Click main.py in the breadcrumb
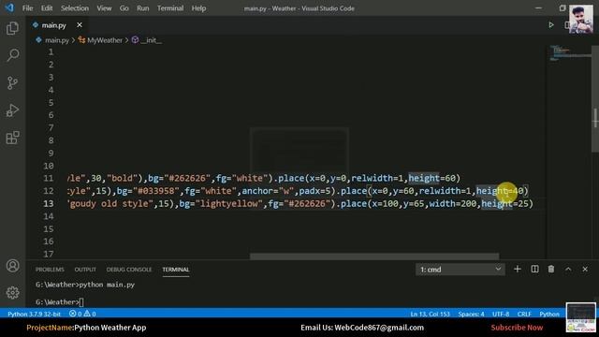The image size is (599, 337). click(56, 40)
